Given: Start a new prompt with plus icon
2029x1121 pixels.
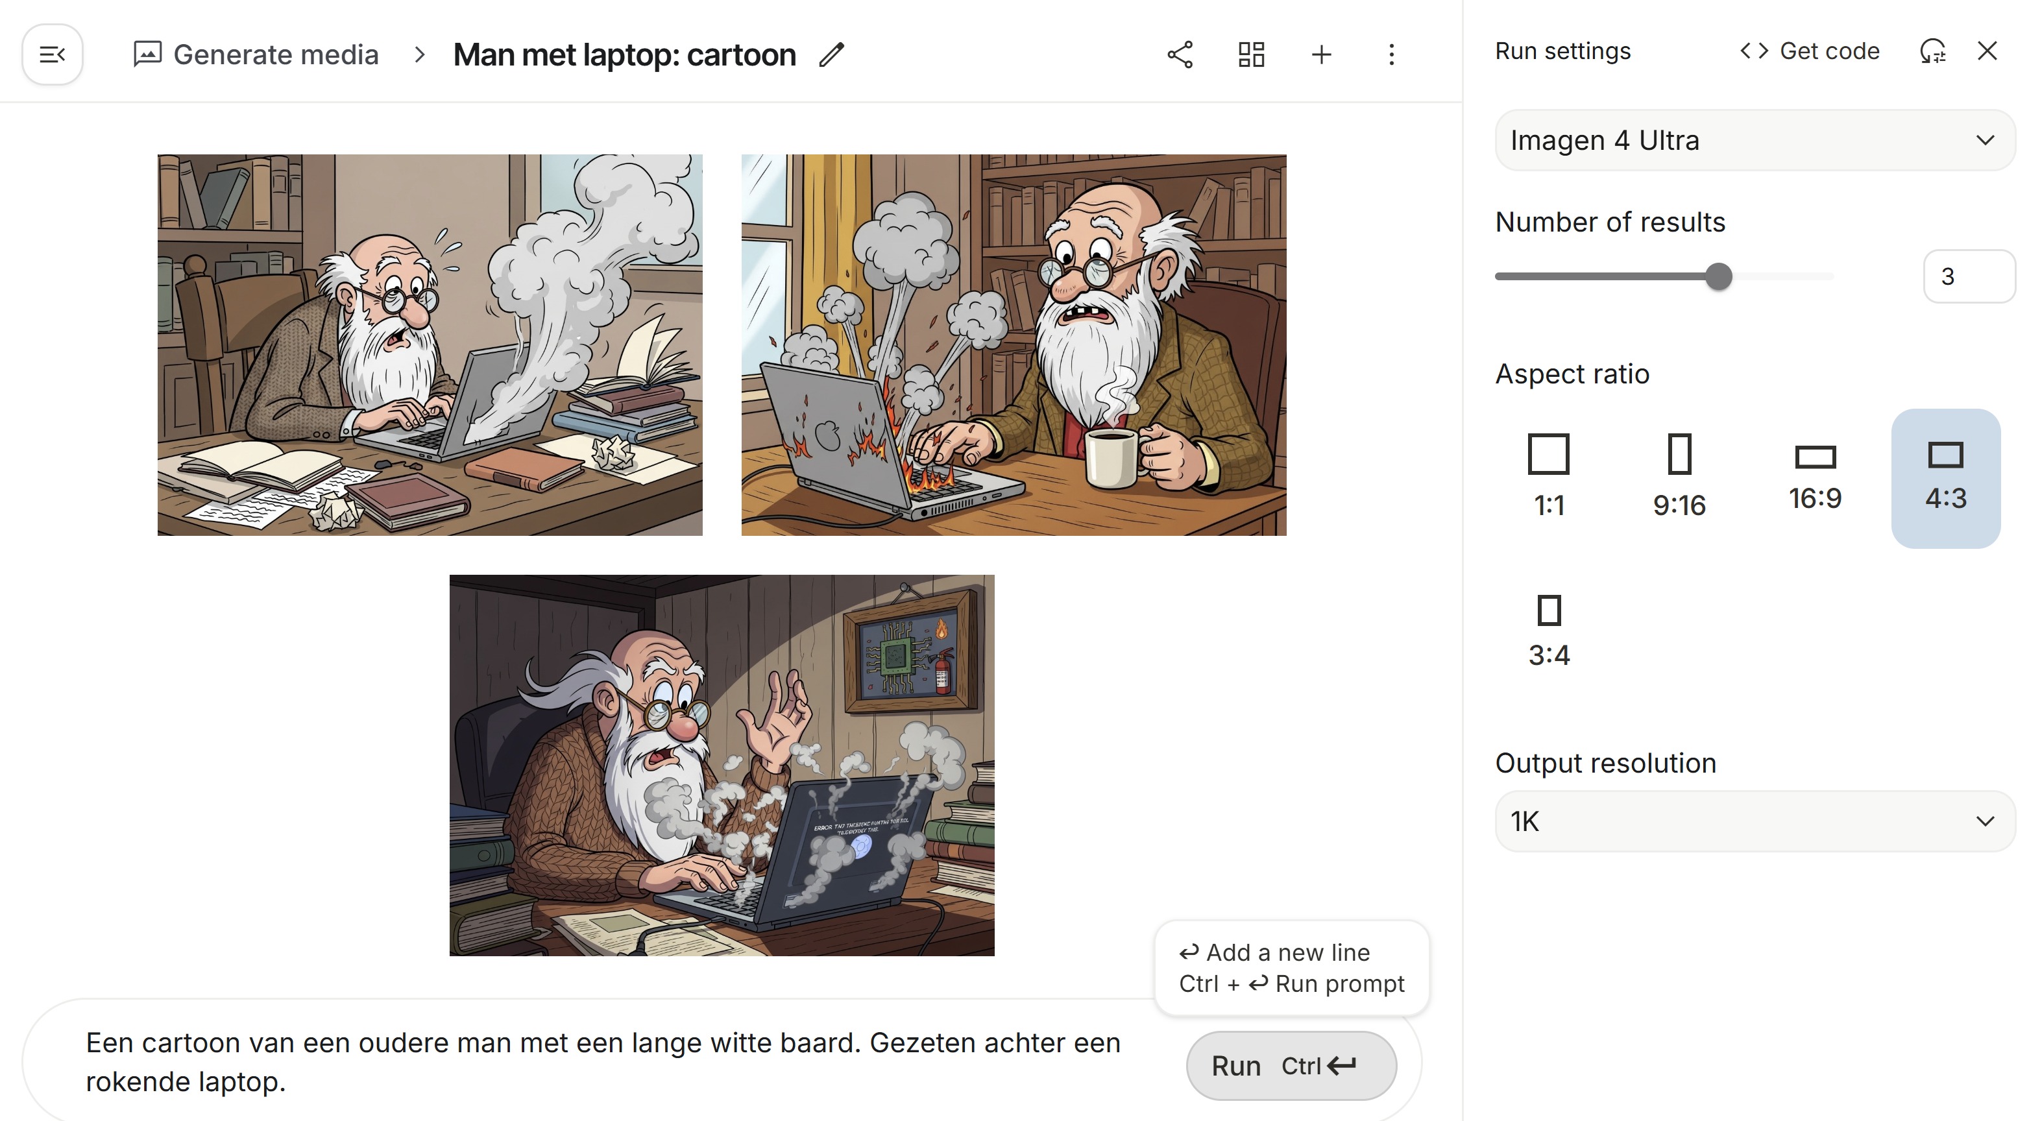Looking at the screenshot, I should (x=1321, y=54).
